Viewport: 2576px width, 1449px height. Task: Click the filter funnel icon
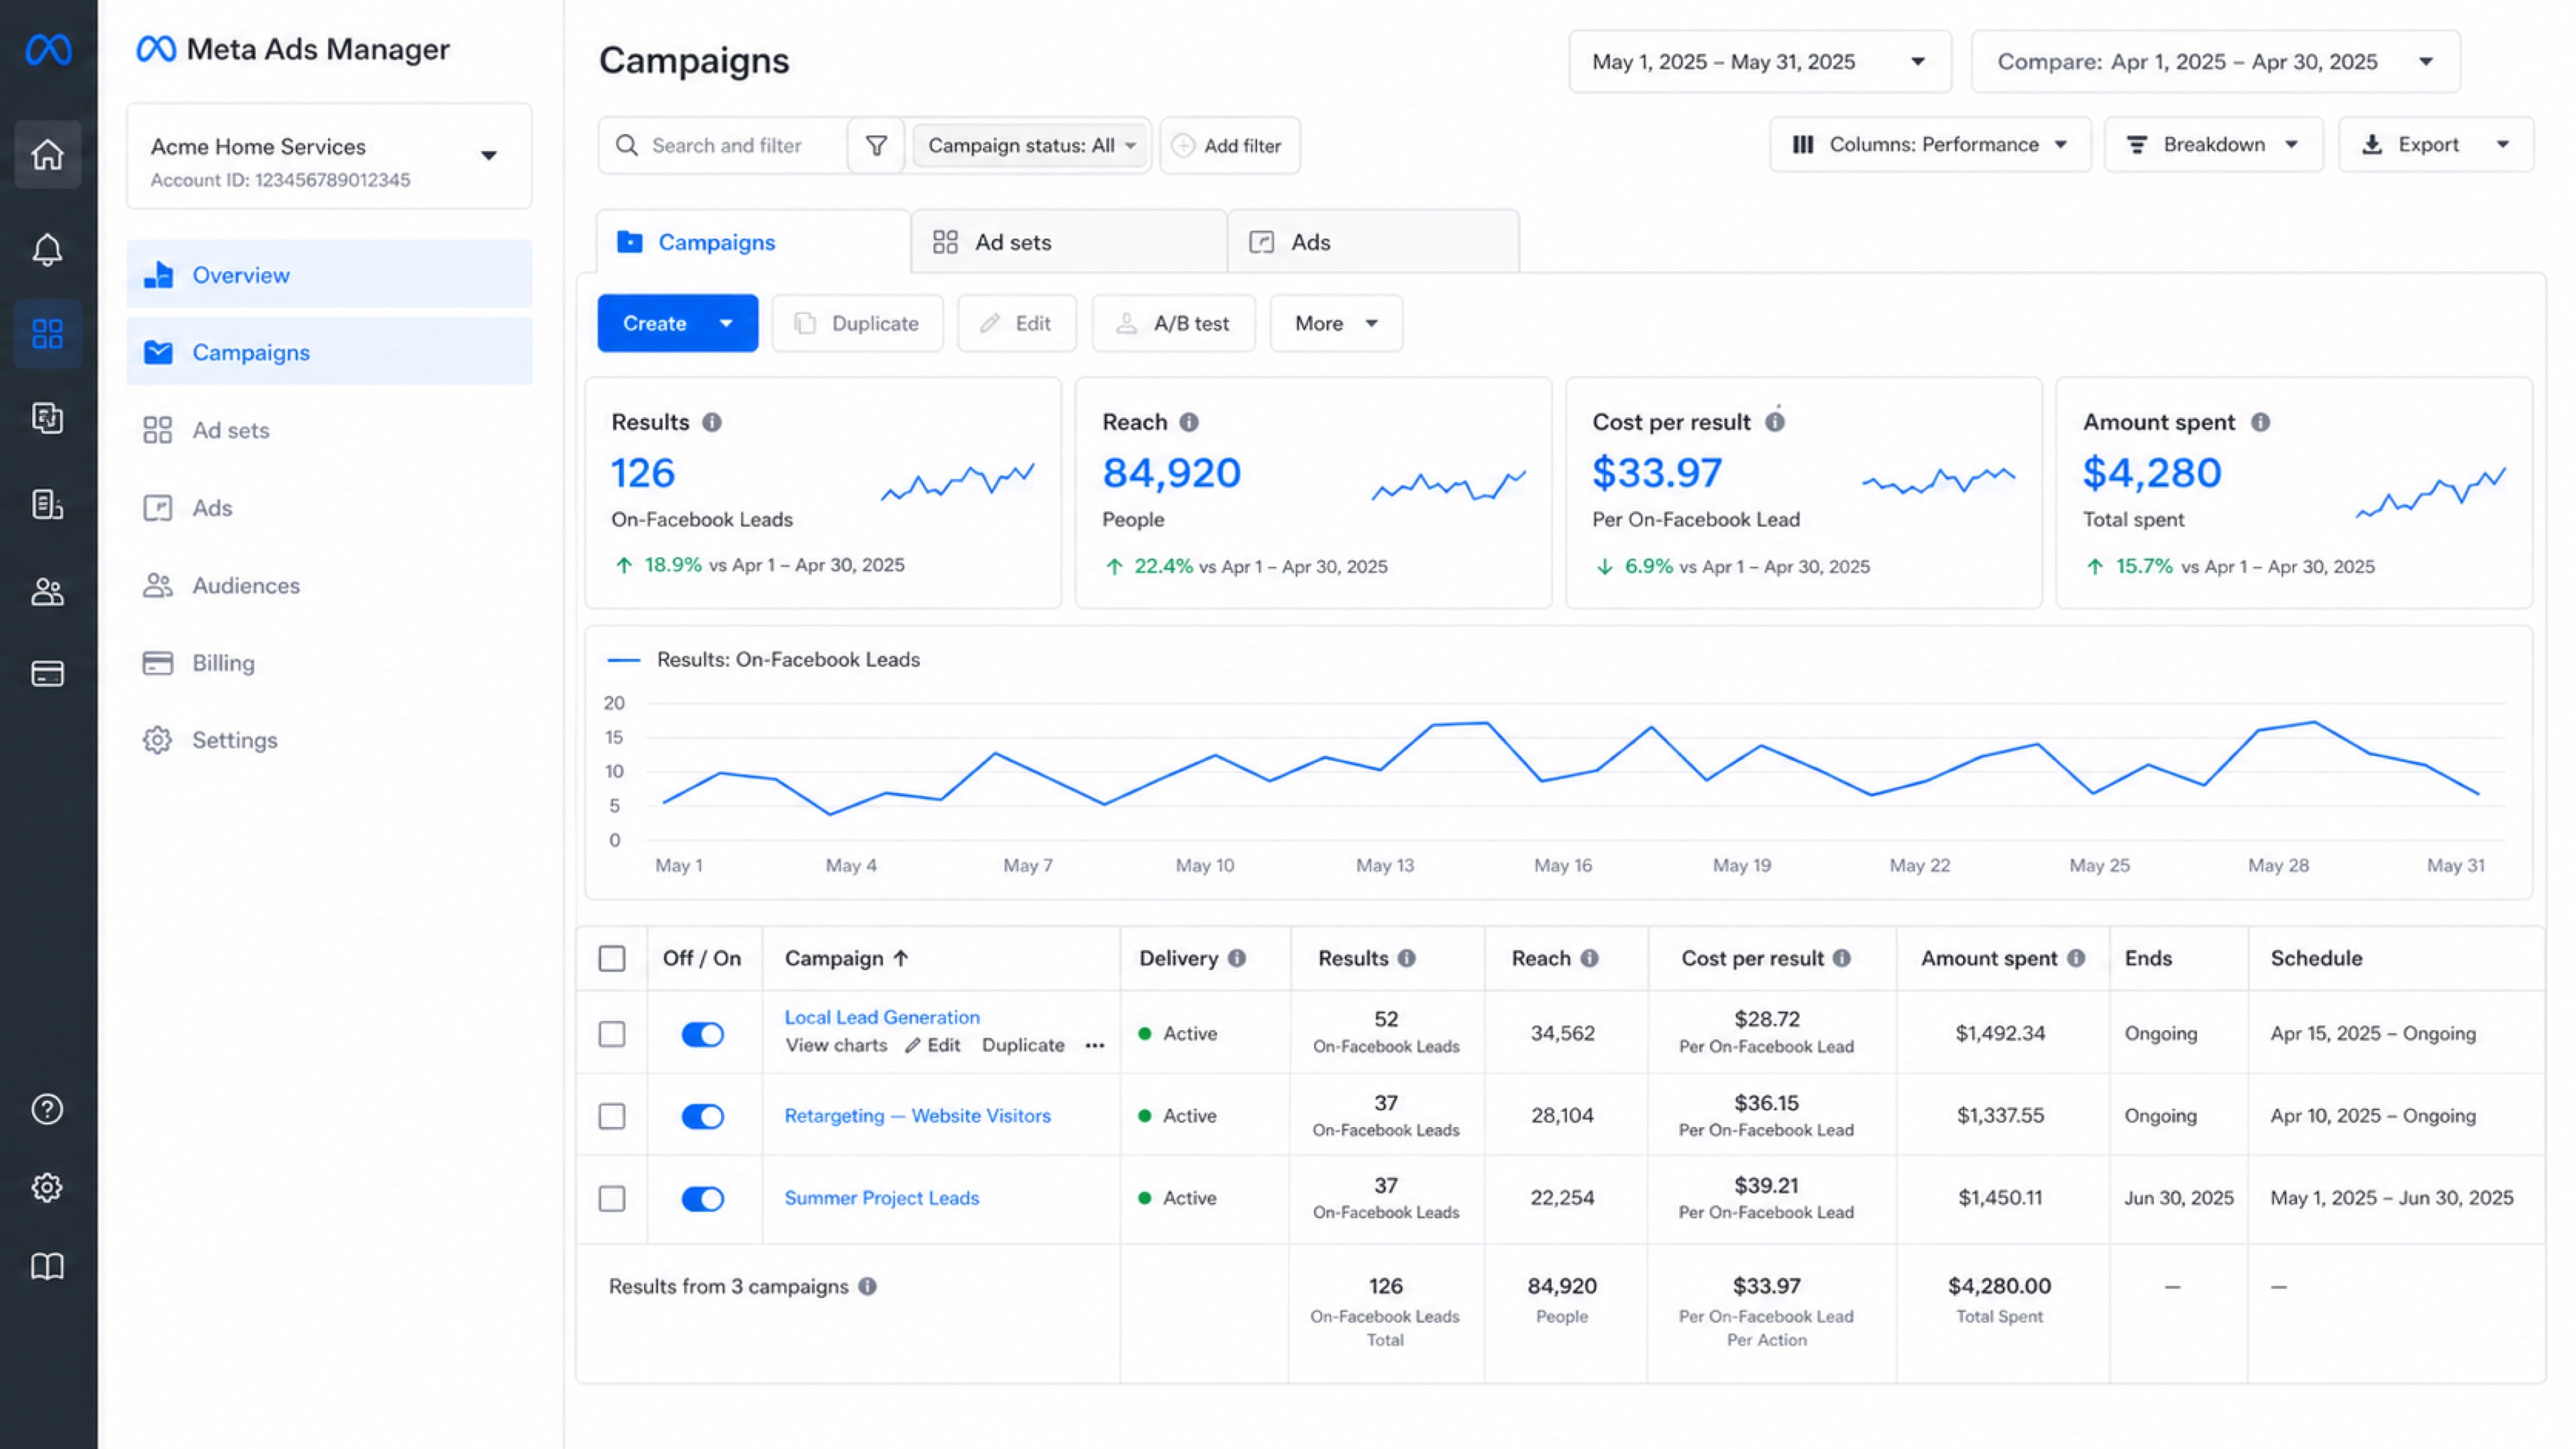click(876, 146)
